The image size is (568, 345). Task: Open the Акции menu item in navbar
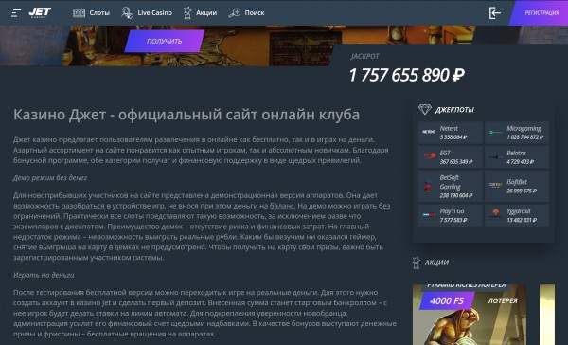pyautogui.click(x=206, y=12)
